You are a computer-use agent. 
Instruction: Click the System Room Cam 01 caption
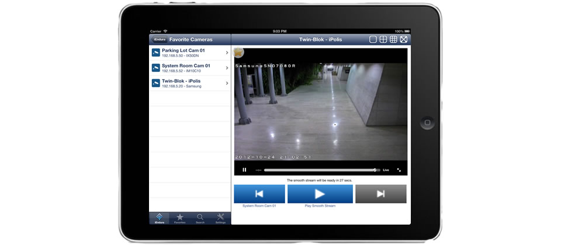coord(259,206)
